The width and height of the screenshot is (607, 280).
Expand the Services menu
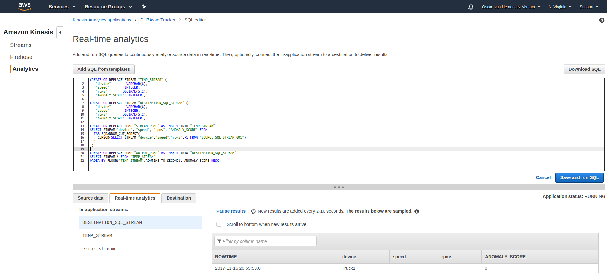click(x=62, y=7)
